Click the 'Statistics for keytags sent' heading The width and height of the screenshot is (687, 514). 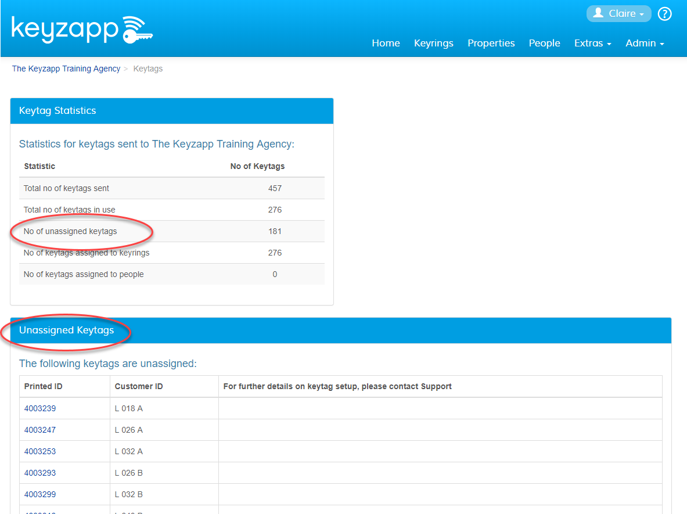point(156,144)
